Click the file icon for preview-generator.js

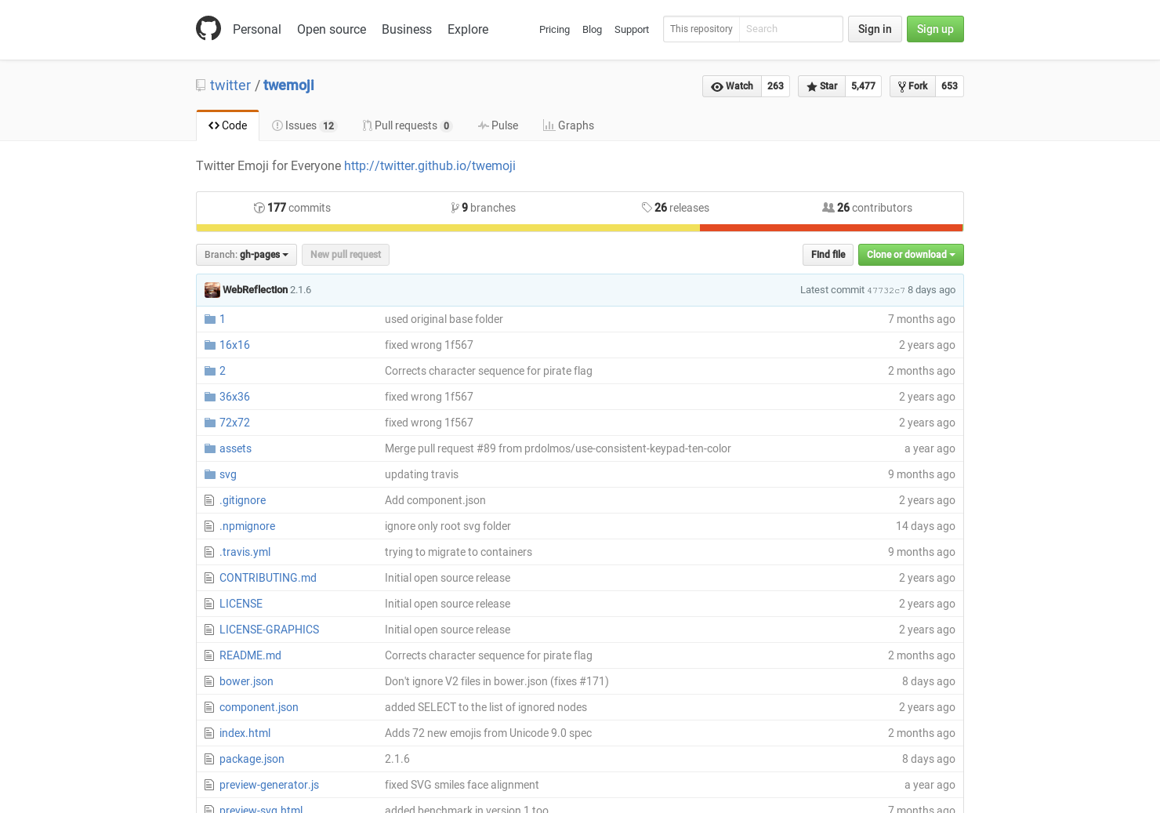click(209, 785)
